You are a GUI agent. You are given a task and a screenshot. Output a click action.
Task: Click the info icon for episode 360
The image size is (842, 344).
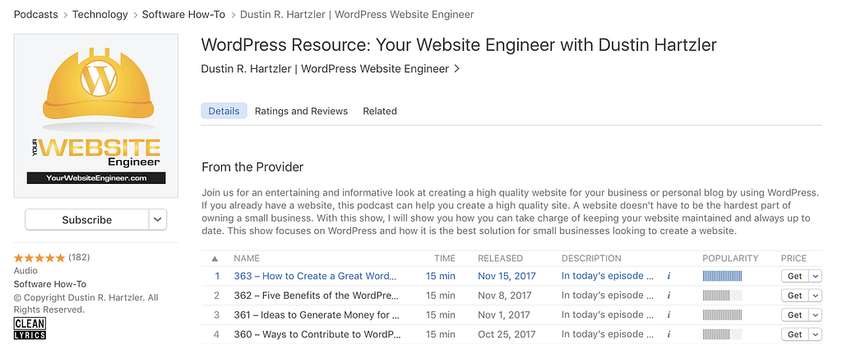click(x=669, y=334)
